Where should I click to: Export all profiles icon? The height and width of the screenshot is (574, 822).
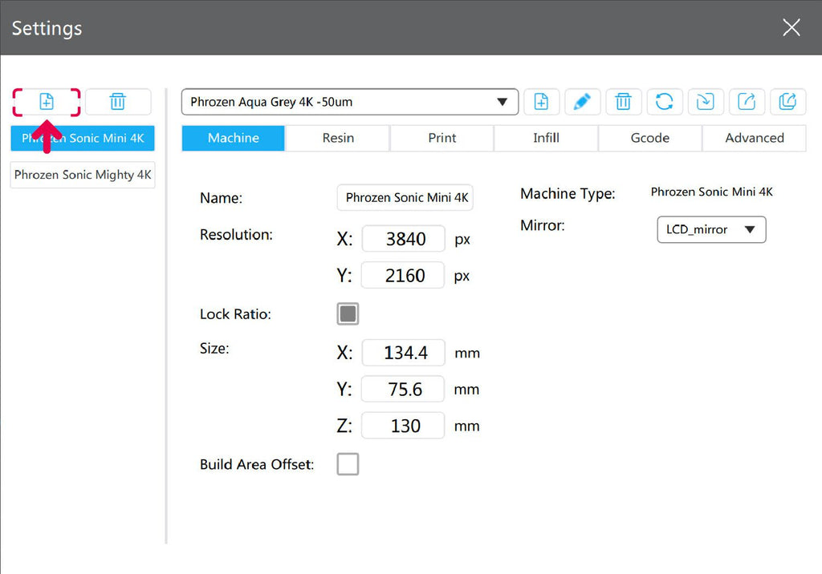787,102
